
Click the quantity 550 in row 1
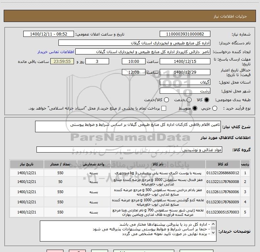tap(60, 173)
